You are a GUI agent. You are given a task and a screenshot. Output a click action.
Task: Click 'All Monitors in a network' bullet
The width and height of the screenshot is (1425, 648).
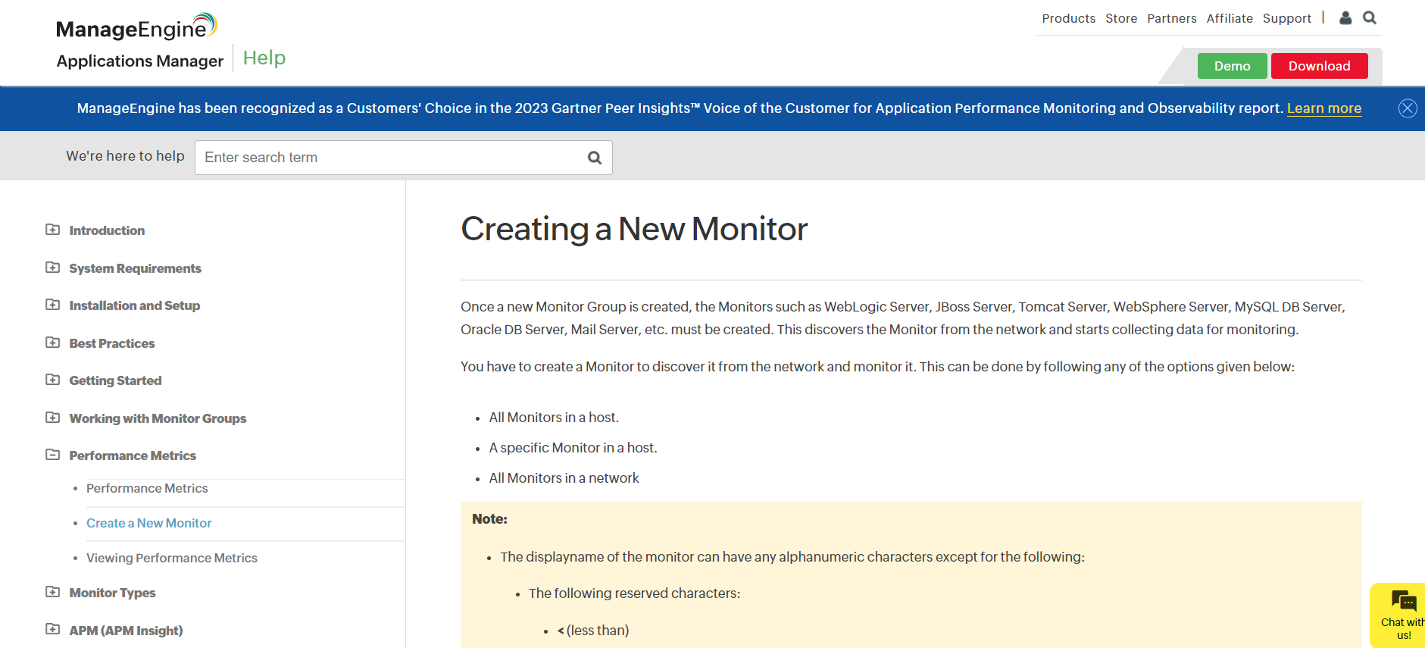(564, 478)
